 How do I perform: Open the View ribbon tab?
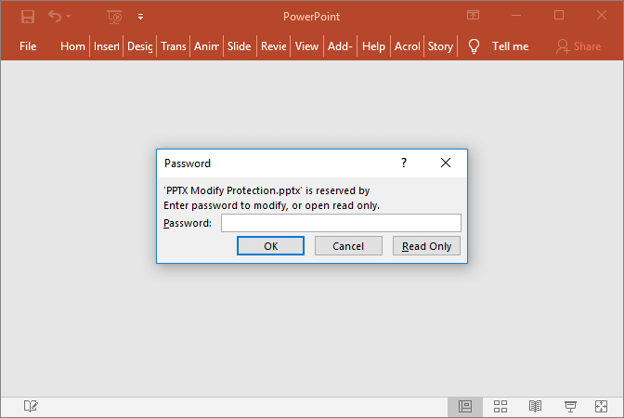[x=306, y=46]
